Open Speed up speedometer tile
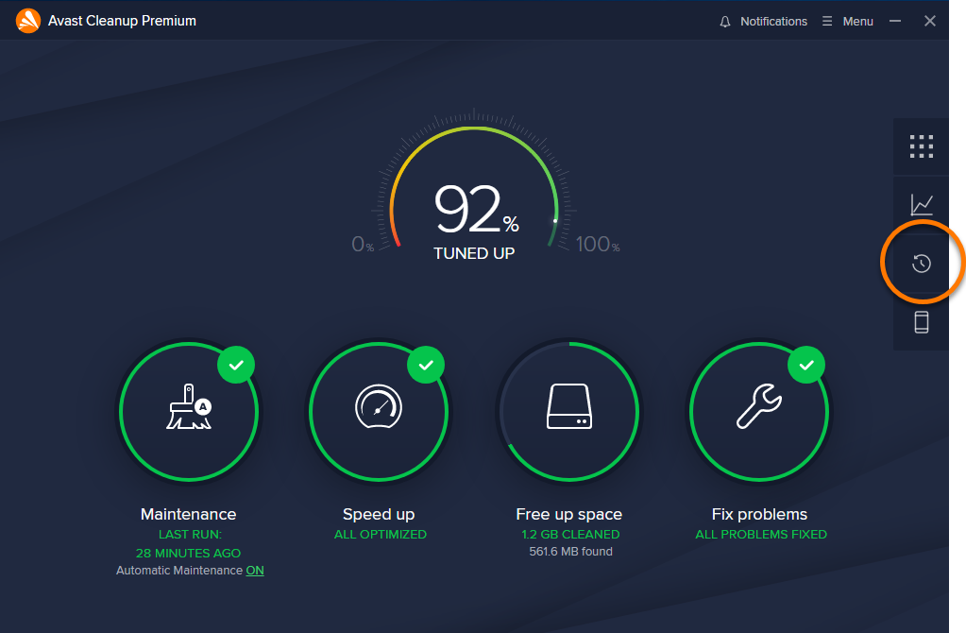Image resolution: width=966 pixels, height=633 pixels. (x=379, y=411)
